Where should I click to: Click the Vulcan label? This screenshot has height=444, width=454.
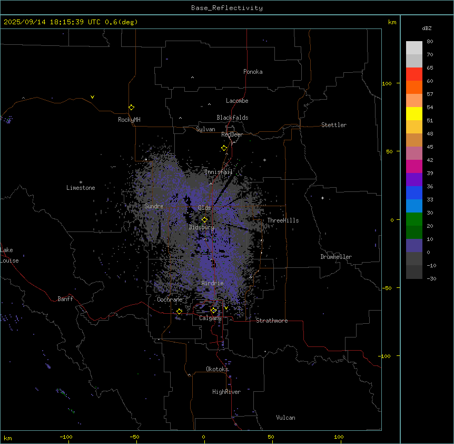click(x=285, y=418)
